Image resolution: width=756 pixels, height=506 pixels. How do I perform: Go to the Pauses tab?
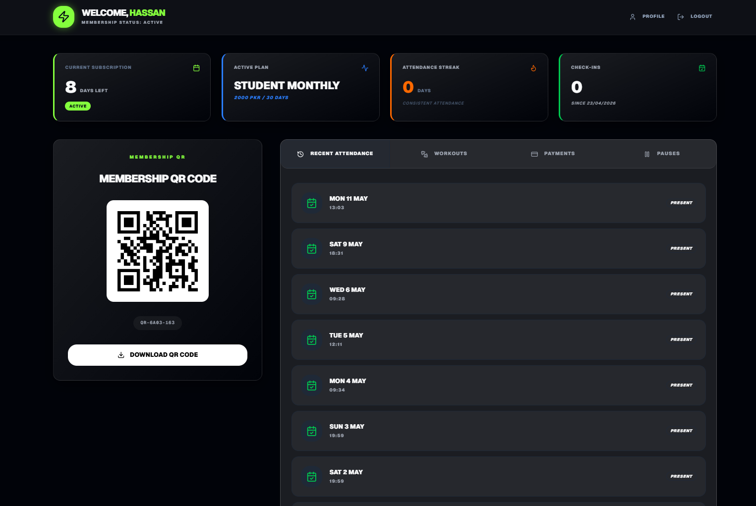(x=662, y=154)
